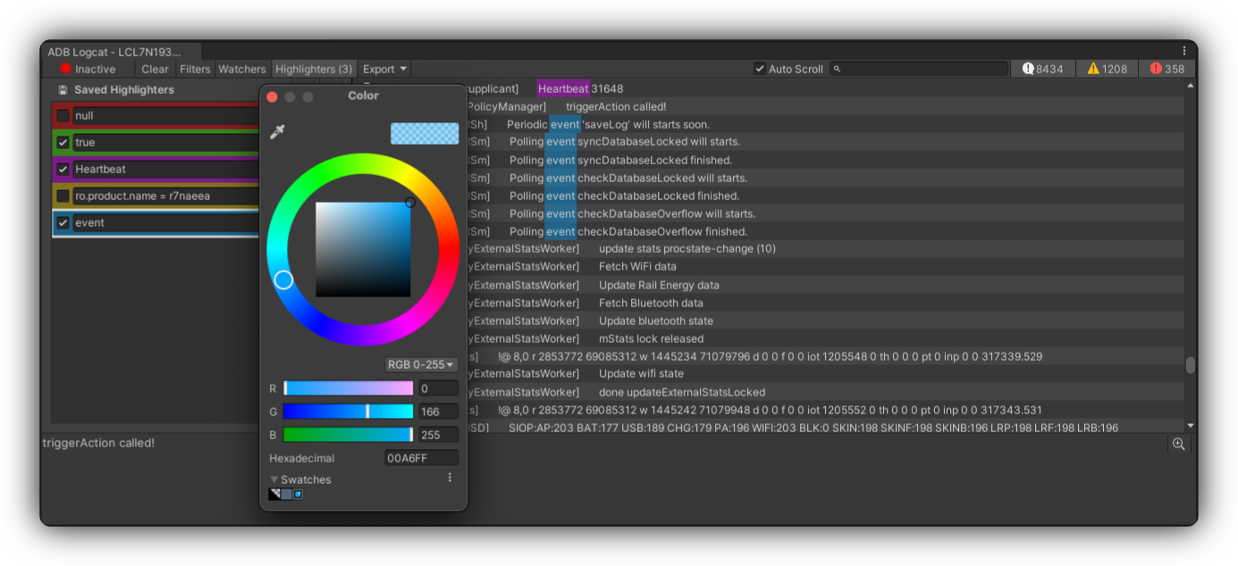
Task: Uncheck the Heartbeat highlighter
Action: pos(63,170)
